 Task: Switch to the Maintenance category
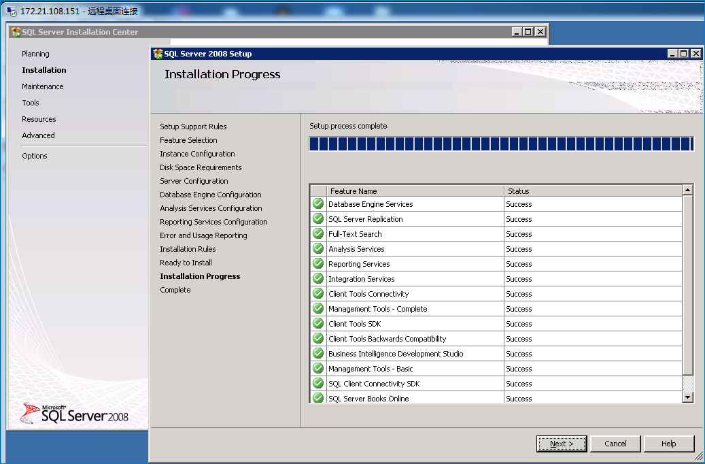pos(43,86)
